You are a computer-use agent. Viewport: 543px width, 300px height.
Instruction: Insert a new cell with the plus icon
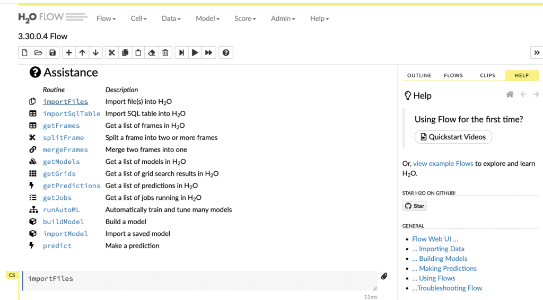[68, 52]
